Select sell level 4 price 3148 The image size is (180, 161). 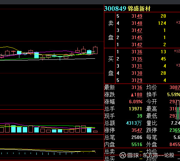point(137,23)
